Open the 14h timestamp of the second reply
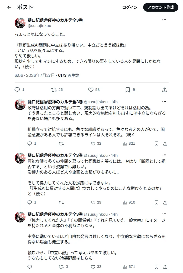Screen dimensions: 183x273 coord(114,155)
